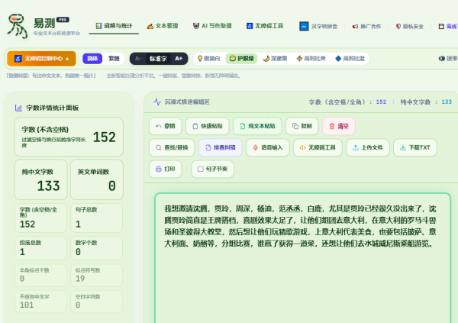The height and width of the screenshot is (323, 458).
Task: Click the 推广合作 link
Action: 366,26
